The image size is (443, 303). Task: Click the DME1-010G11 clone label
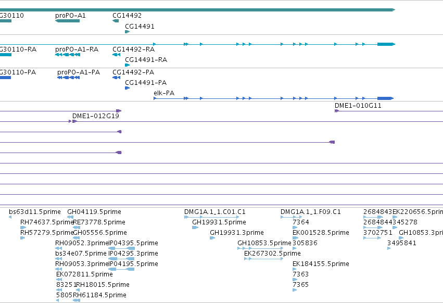click(x=358, y=106)
